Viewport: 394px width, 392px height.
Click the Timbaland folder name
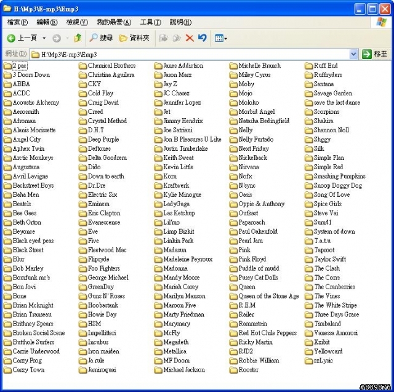[328, 324]
